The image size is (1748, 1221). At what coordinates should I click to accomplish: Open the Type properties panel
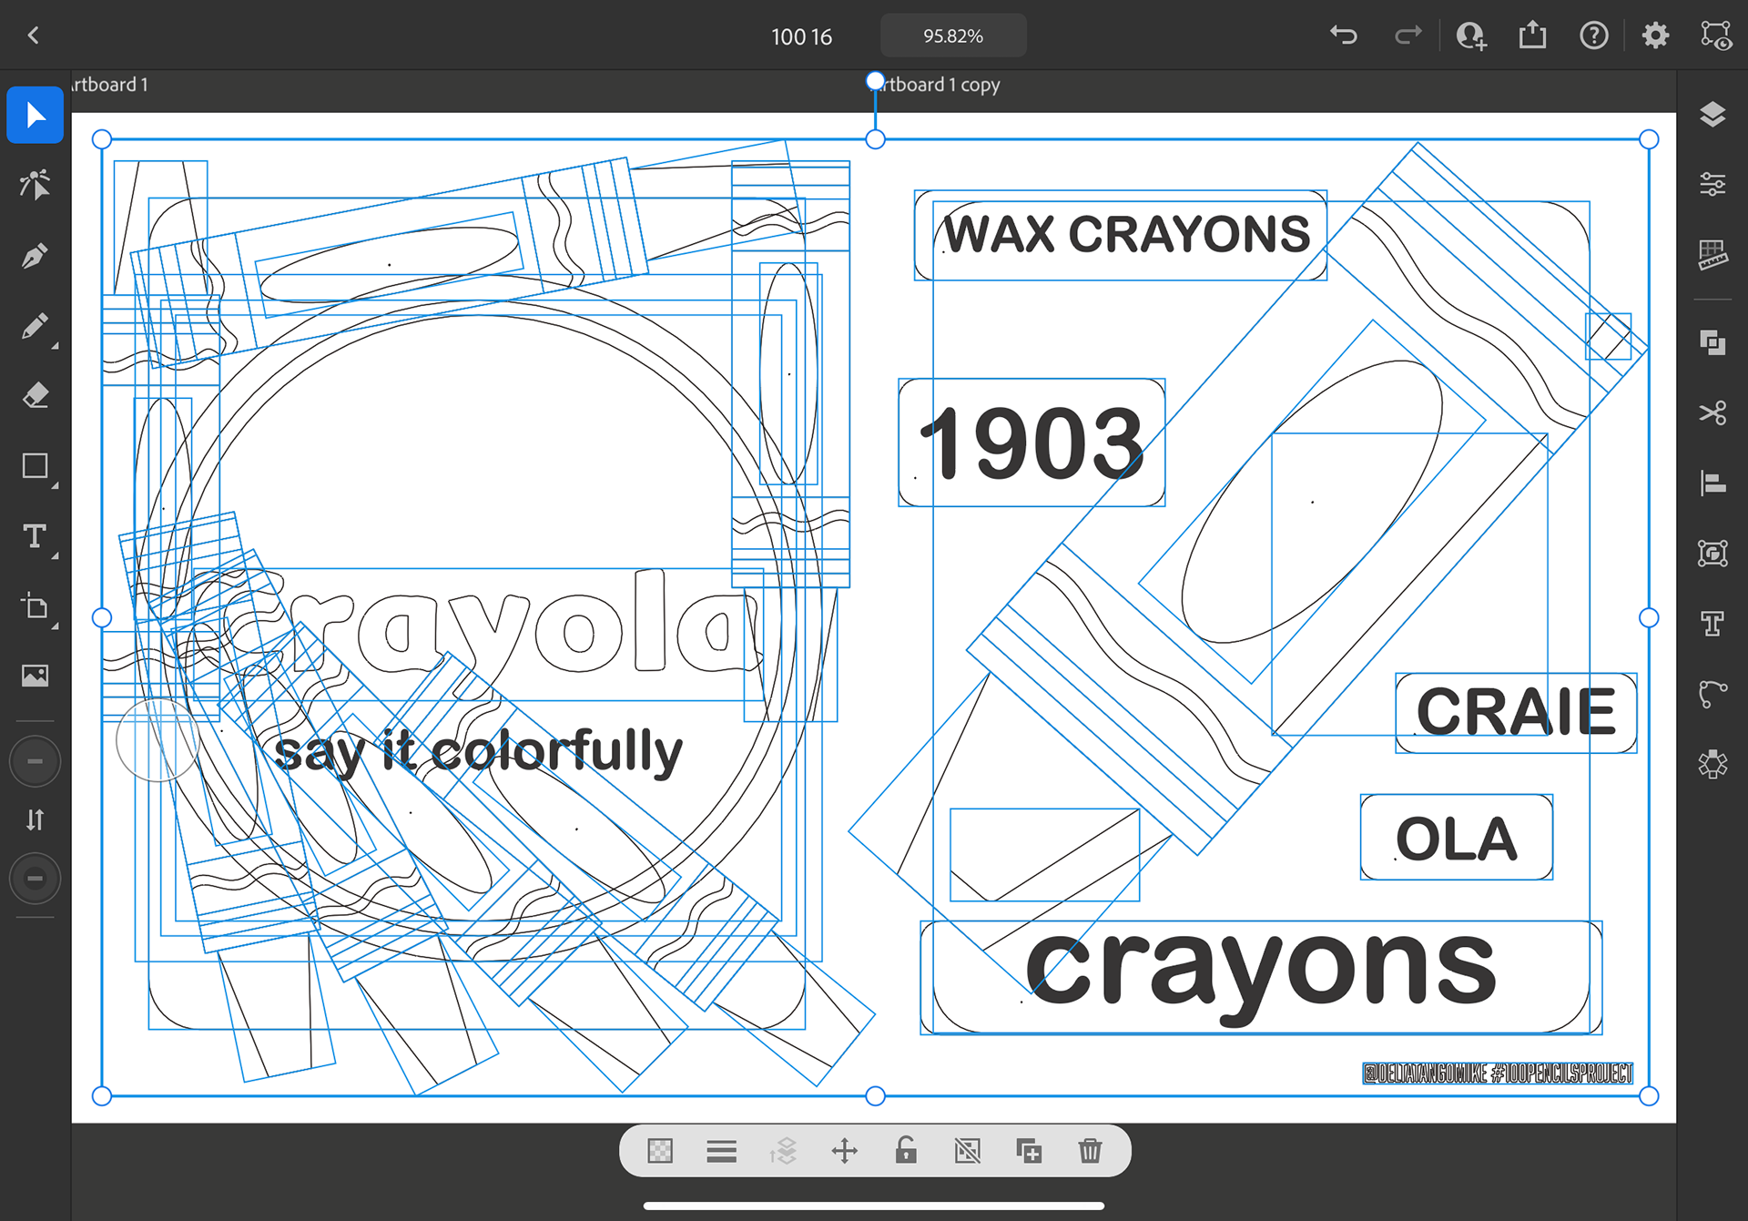coord(1712,624)
